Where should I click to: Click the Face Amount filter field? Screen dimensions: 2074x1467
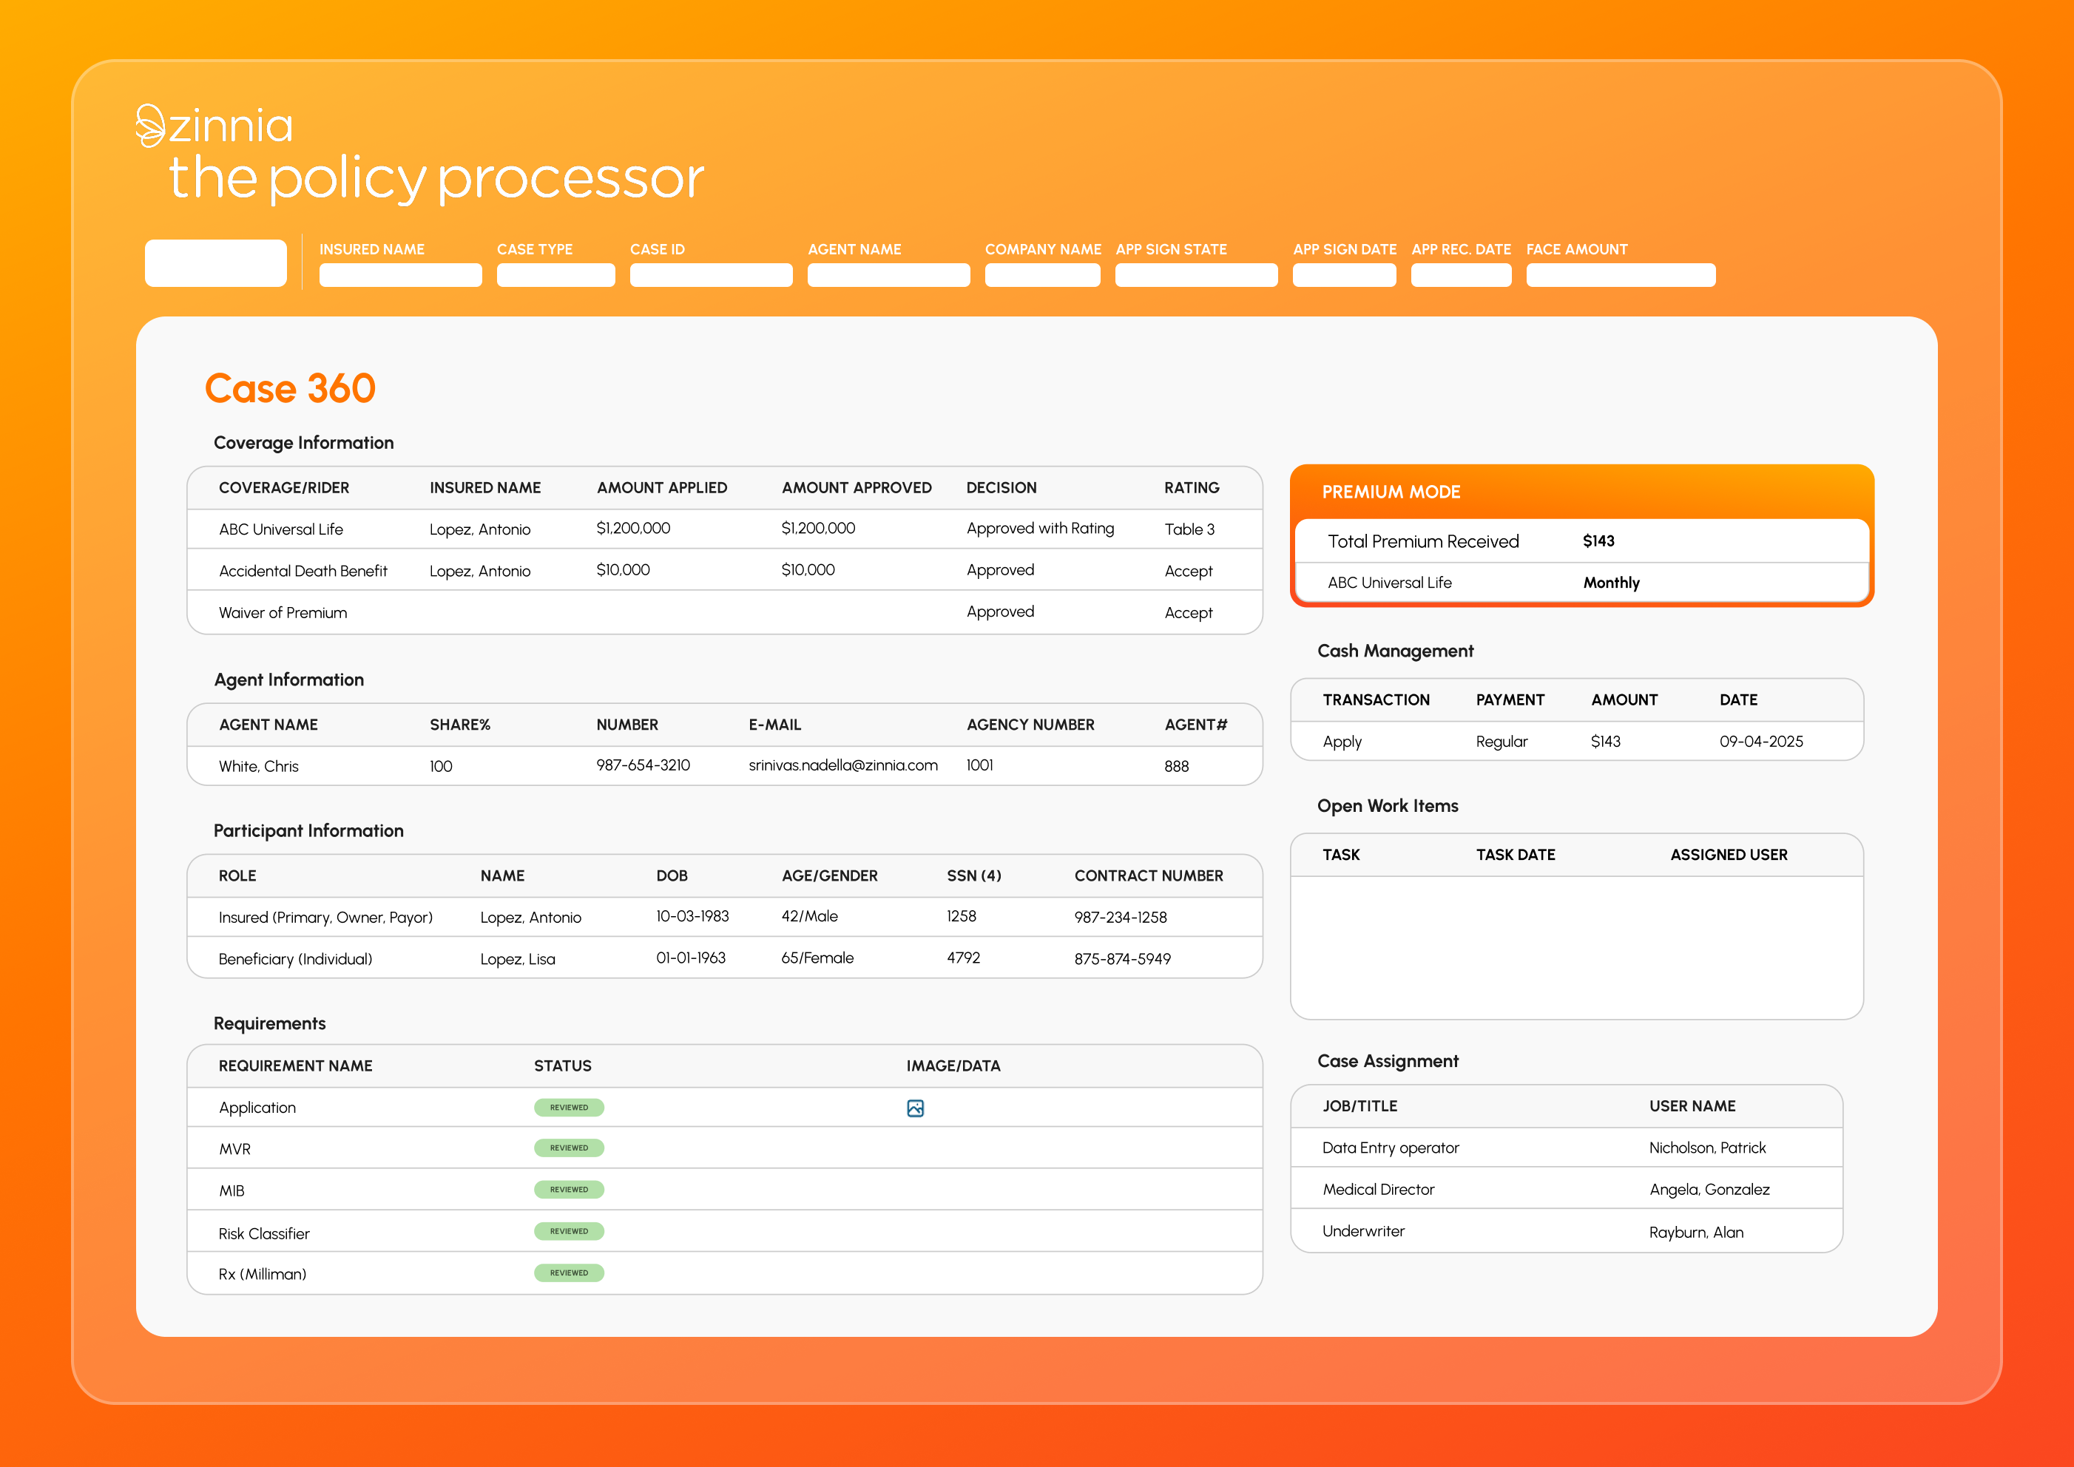pos(1621,274)
